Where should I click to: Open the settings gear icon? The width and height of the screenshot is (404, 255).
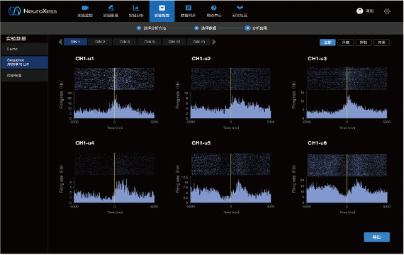pyautogui.click(x=387, y=11)
